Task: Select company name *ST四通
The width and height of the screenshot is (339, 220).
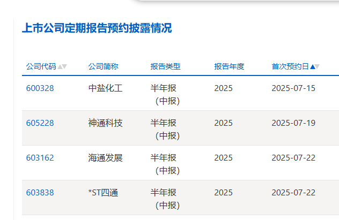Action: pos(103,192)
